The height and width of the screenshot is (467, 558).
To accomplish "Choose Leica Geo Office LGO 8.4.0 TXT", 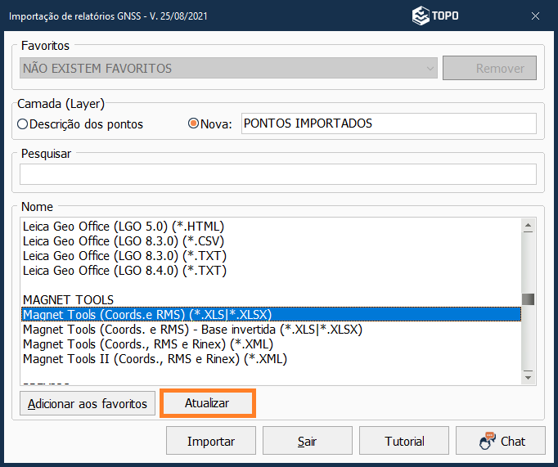I will [124, 270].
